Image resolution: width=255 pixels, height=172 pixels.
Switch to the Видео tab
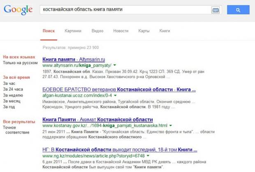click(97, 31)
